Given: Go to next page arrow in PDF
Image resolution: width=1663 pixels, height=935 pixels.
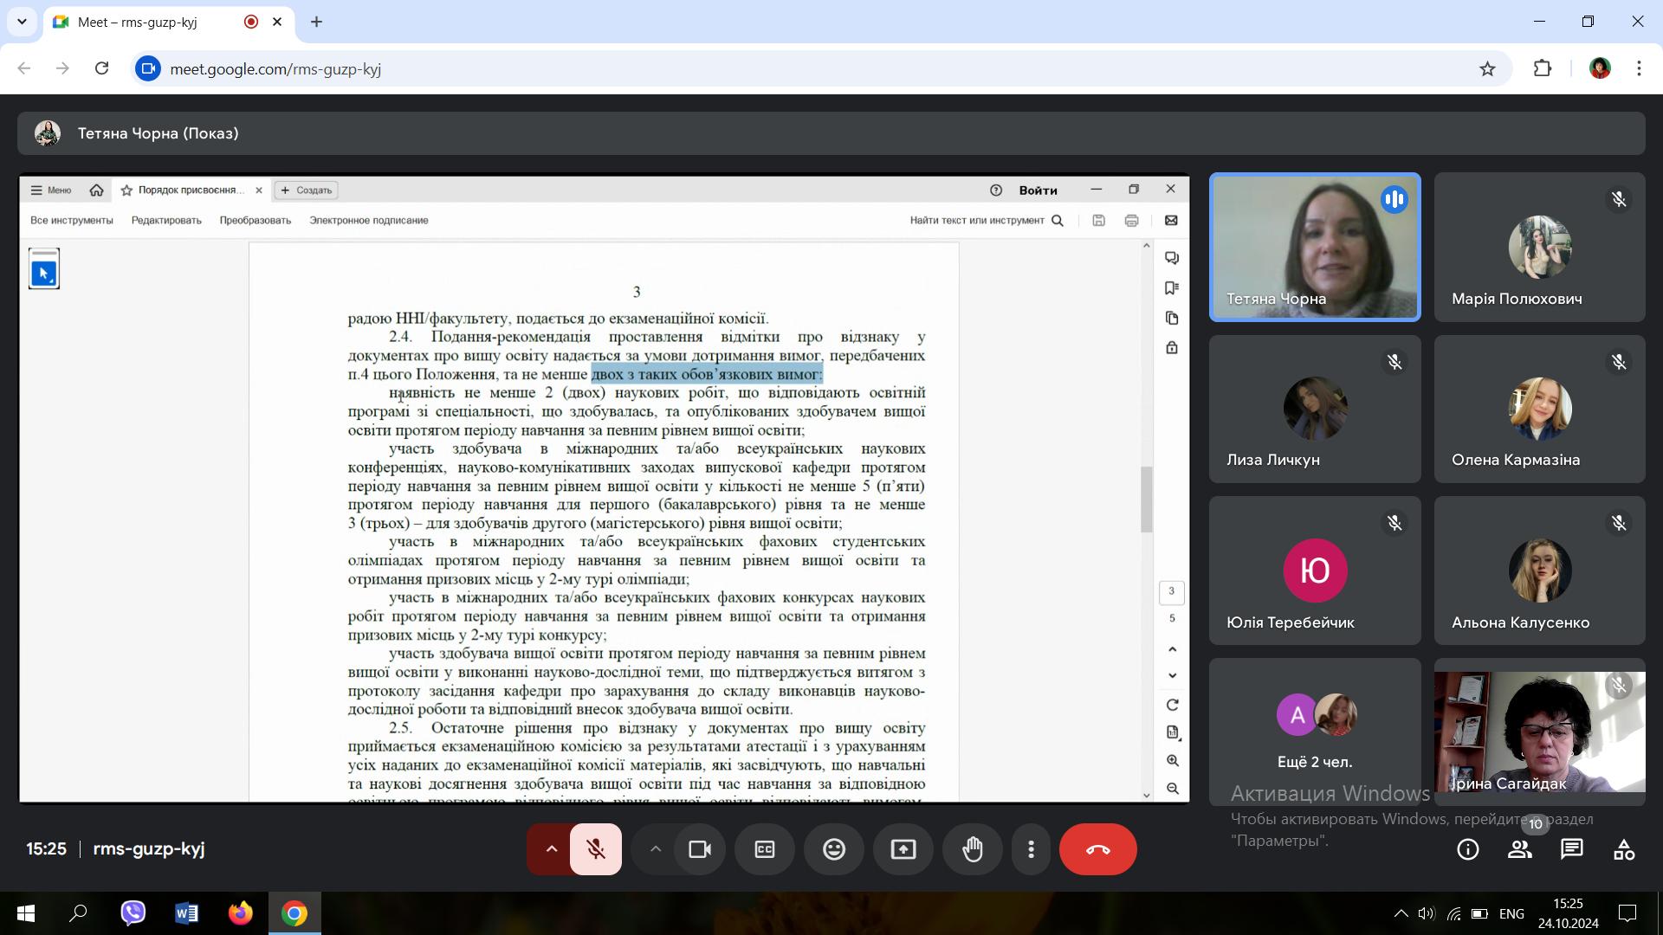Looking at the screenshot, I should 1172,675.
